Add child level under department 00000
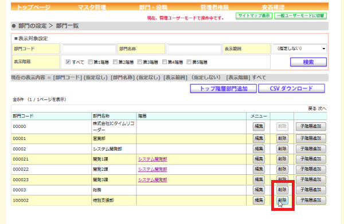Image resolution: width=344 pixels, height=224 pixels. click(311, 126)
